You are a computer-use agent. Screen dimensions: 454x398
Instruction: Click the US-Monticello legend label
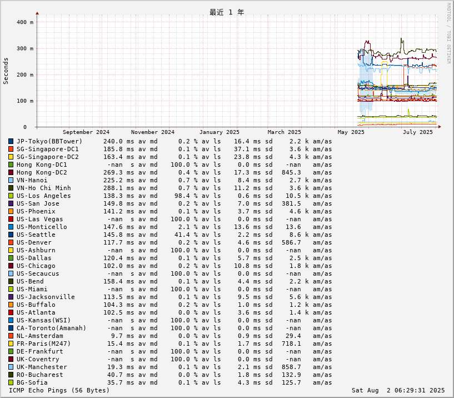42,227
